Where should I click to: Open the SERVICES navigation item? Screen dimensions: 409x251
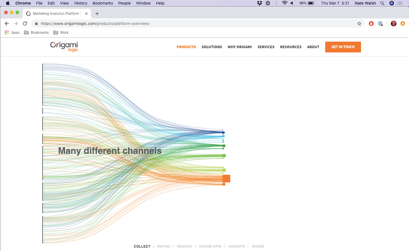pos(266,47)
